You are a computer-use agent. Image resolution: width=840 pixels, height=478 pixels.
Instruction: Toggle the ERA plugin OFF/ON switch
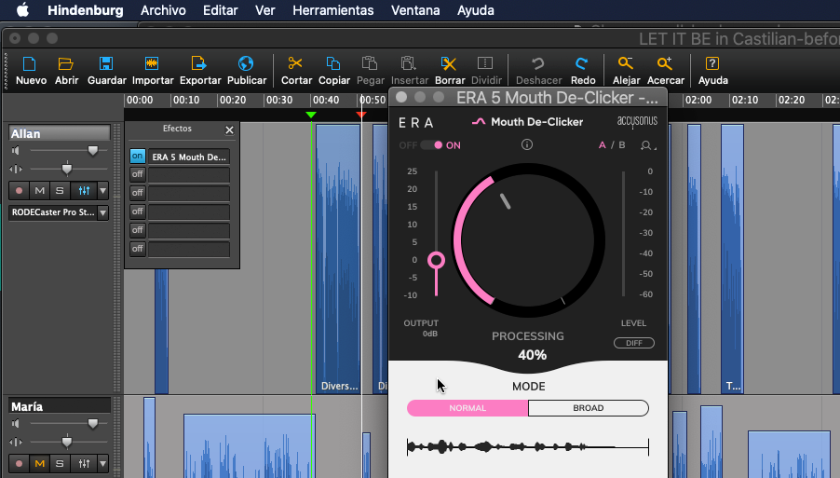(x=431, y=145)
